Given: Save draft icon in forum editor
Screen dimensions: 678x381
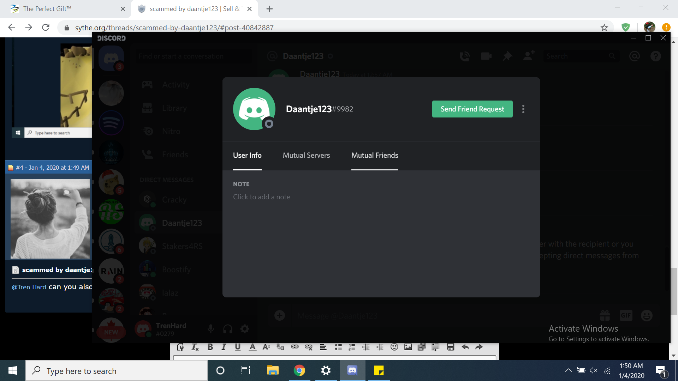Looking at the screenshot, I should tap(450, 347).
